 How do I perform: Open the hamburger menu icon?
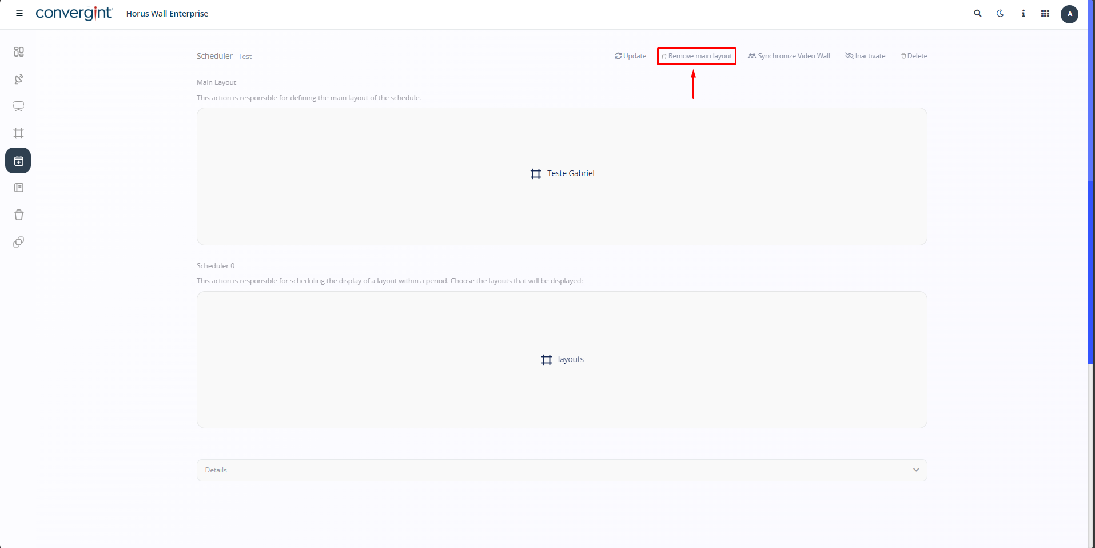pos(19,14)
